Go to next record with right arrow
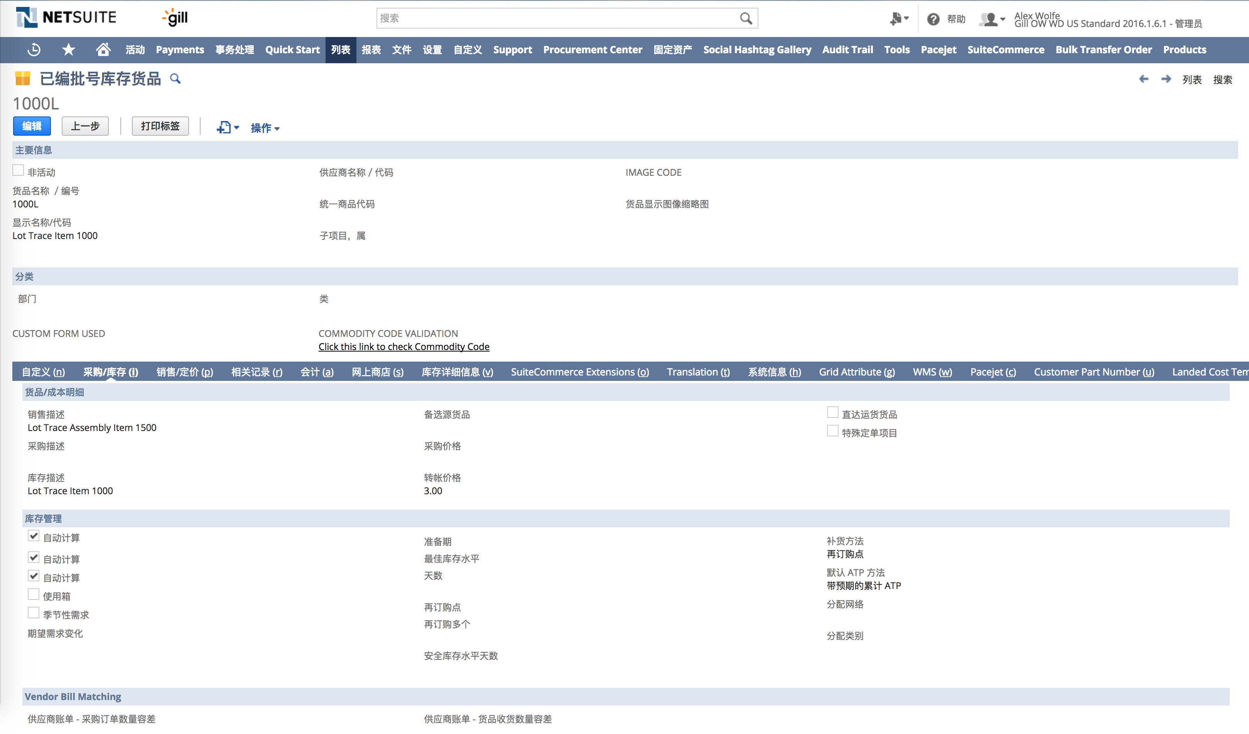This screenshot has height=734, width=1249. click(x=1166, y=79)
